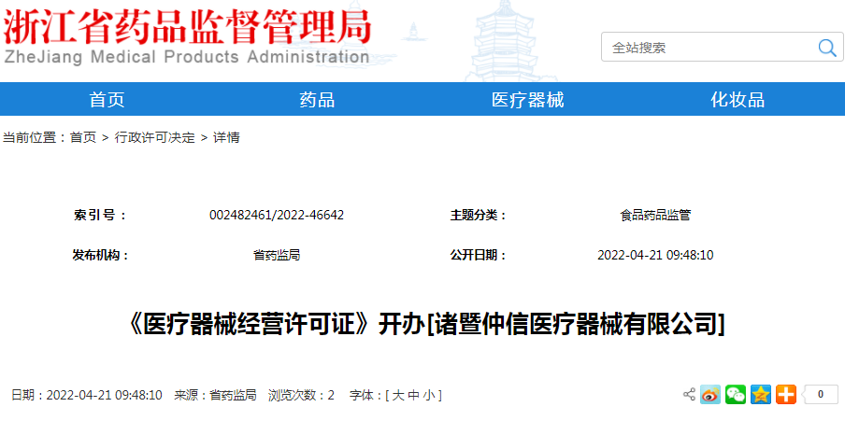Viewport: 845px width, 421px height.
Task: Click the 索引号 label
Action: (100, 216)
